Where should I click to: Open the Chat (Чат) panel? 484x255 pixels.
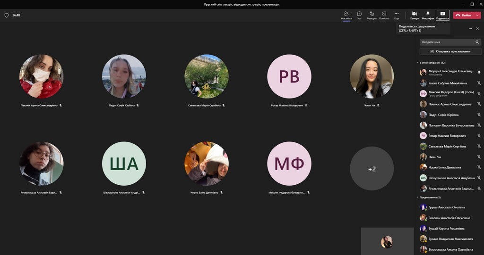pos(359,15)
